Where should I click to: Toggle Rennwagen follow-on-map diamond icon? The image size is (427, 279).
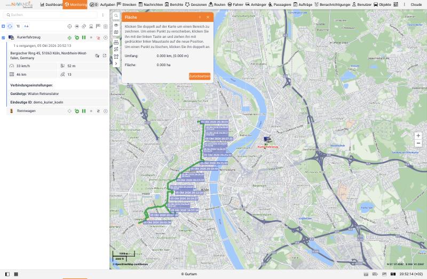tap(70, 111)
